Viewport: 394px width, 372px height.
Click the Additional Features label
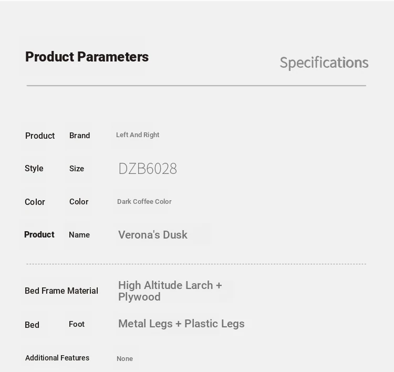(x=57, y=358)
